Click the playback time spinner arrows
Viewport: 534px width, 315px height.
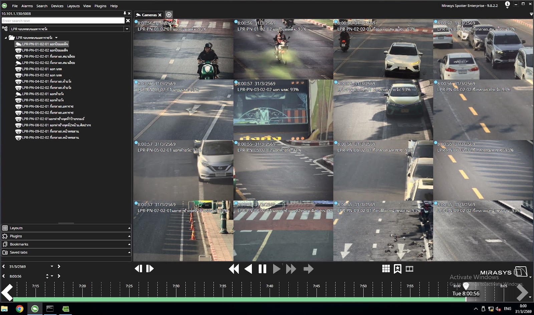(x=47, y=276)
